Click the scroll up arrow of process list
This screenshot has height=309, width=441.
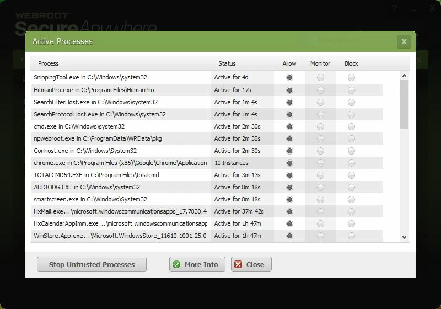click(404, 76)
